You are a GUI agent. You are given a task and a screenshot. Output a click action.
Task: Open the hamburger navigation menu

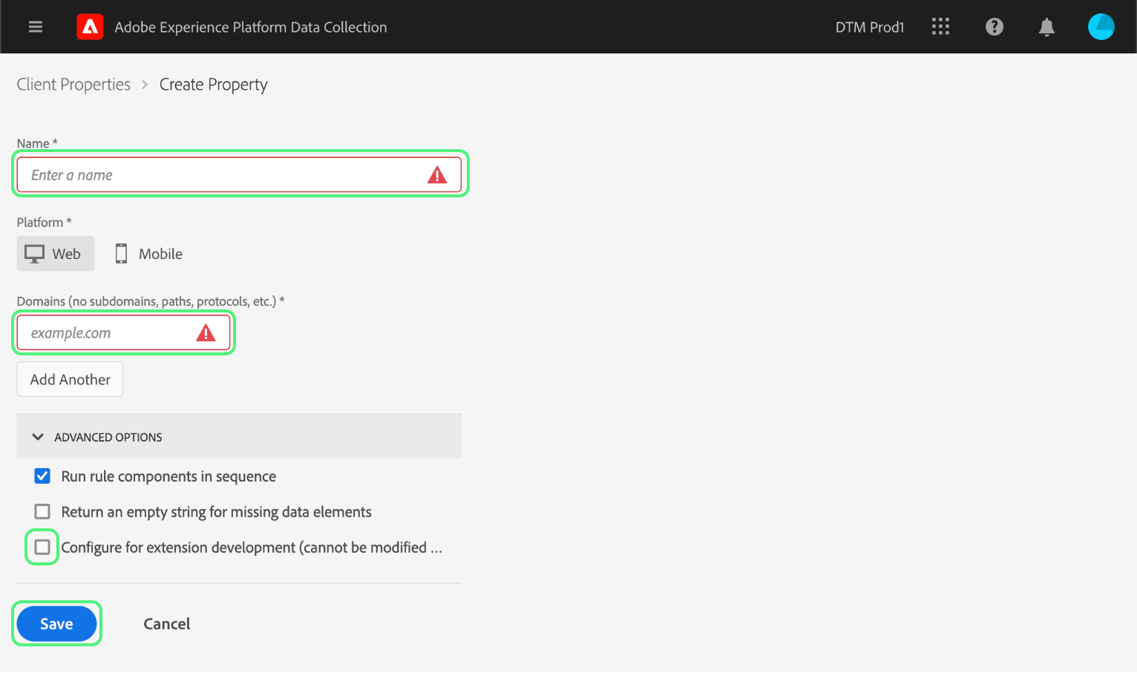pyautogui.click(x=36, y=27)
